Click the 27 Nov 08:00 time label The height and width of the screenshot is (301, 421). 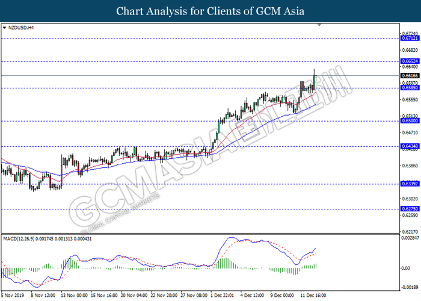point(194,295)
